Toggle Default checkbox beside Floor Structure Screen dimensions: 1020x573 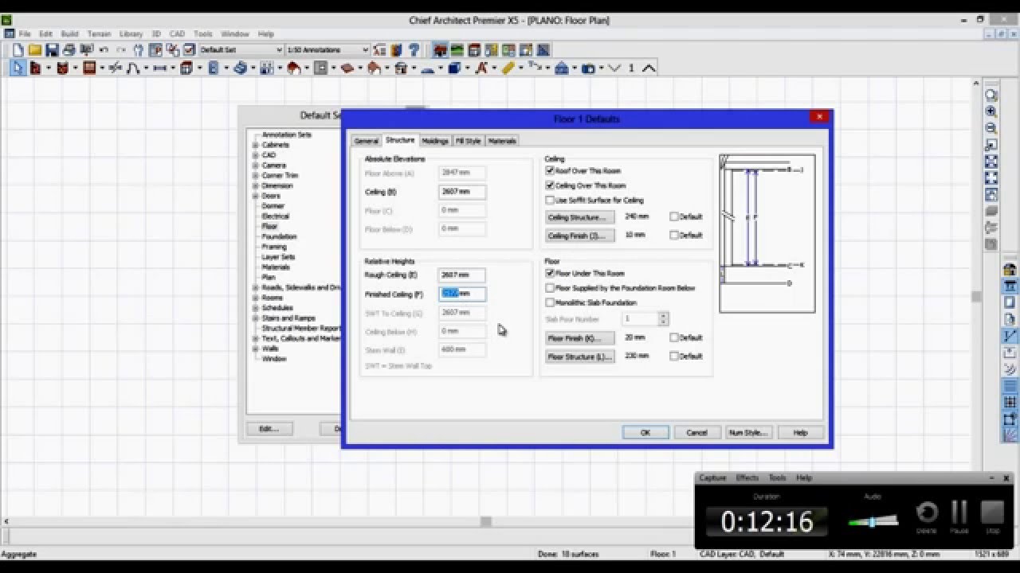click(x=674, y=357)
